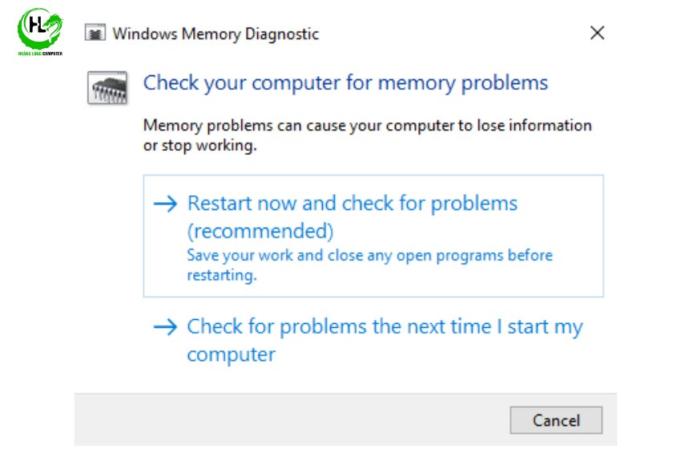Image resolution: width=685 pixels, height=457 pixels.
Task: Click the blank area right of (recommended)
Action: coord(467,231)
